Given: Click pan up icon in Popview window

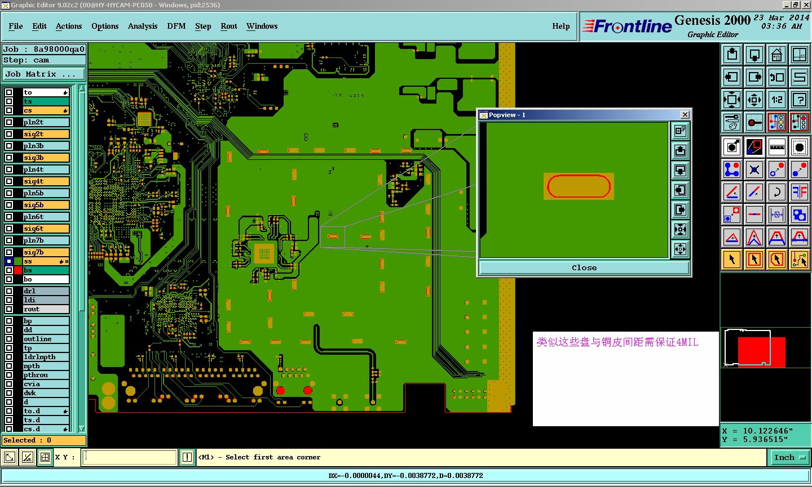Looking at the screenshot, I should point(680,150).
